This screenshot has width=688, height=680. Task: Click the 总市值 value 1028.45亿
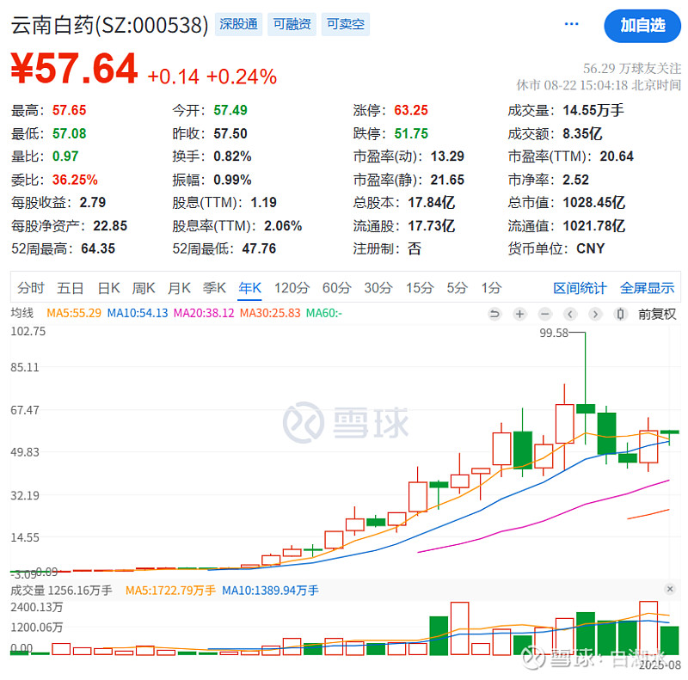(594, 203)
